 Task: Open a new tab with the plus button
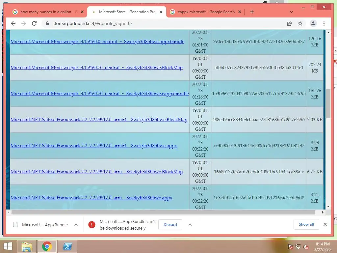pyautogui.click(x=252, y=12)
